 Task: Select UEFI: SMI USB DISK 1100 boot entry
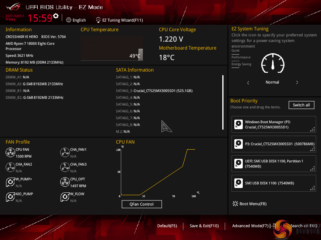[274, 164]
